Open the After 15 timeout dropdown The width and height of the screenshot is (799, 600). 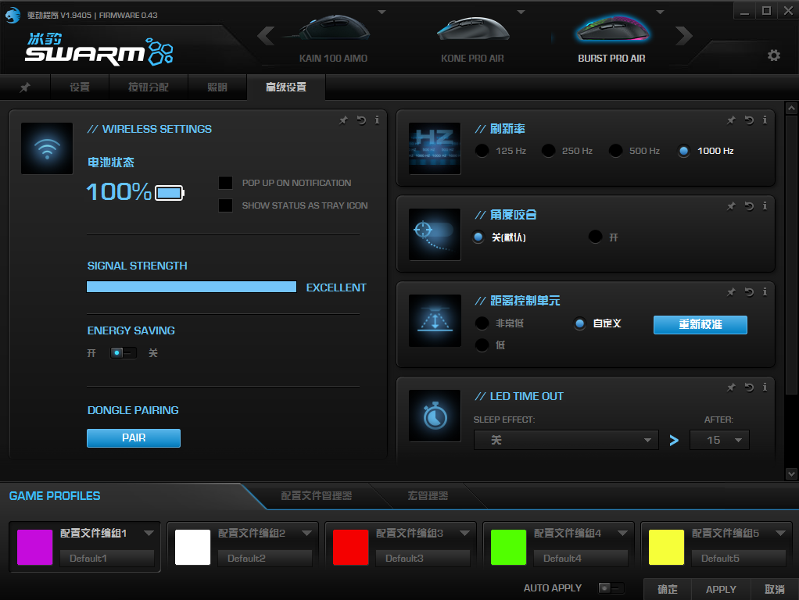pos(719,440)
